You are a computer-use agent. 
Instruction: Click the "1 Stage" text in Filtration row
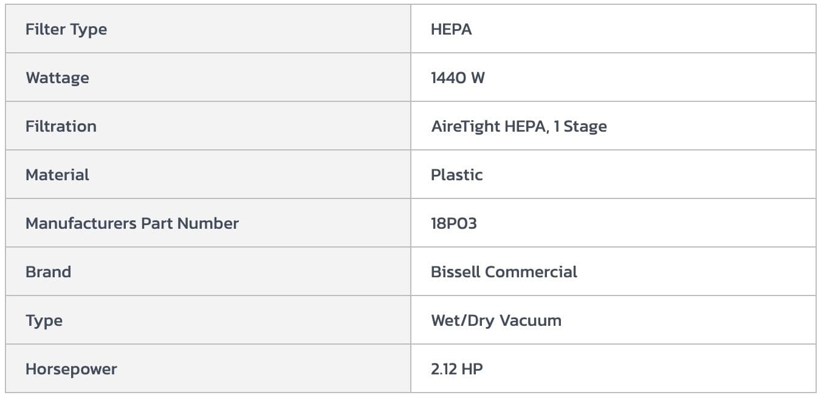coord(580,126)
